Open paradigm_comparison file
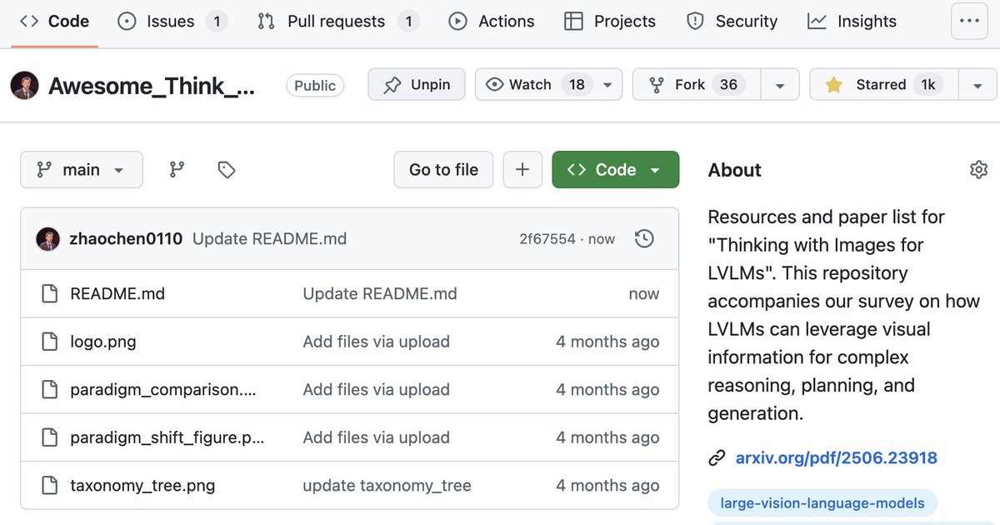1000x525 pixels. click(x=163, y=390)
